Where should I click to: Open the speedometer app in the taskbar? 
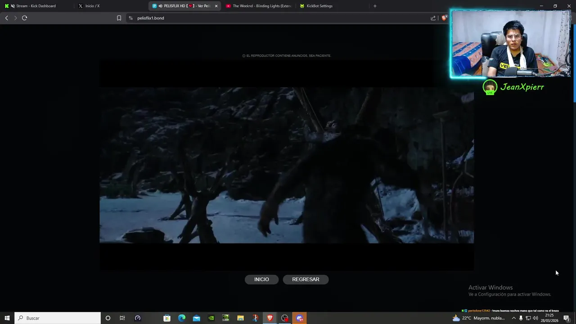point(138,318)
